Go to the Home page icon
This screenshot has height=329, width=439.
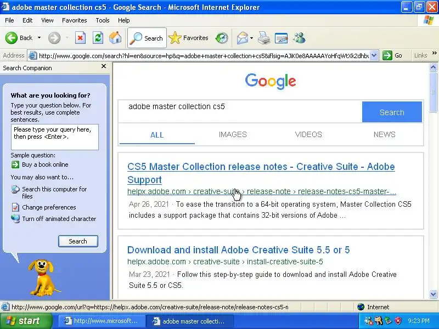(x=115, y=38)
